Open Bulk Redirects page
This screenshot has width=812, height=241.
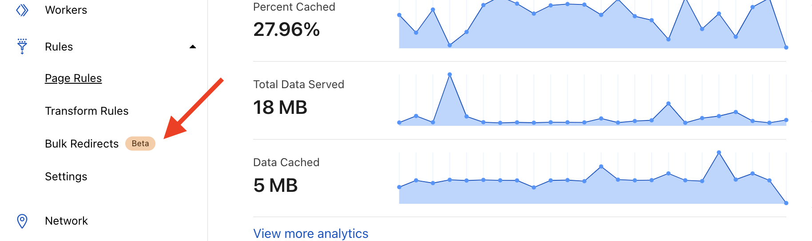82,144
